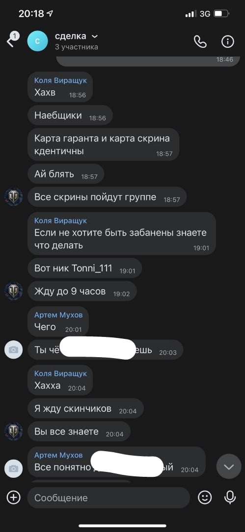Tap sender name 'Коля Виращук' above 'Хахв'
Screen dimensions: 245x532
[x=60, y=80]
